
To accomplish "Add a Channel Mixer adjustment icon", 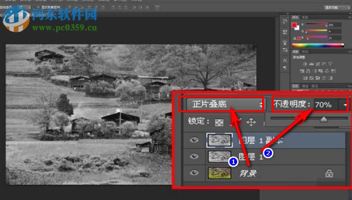I will (x=327, y=71).
